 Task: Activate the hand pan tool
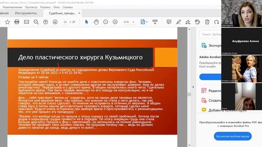96,22
